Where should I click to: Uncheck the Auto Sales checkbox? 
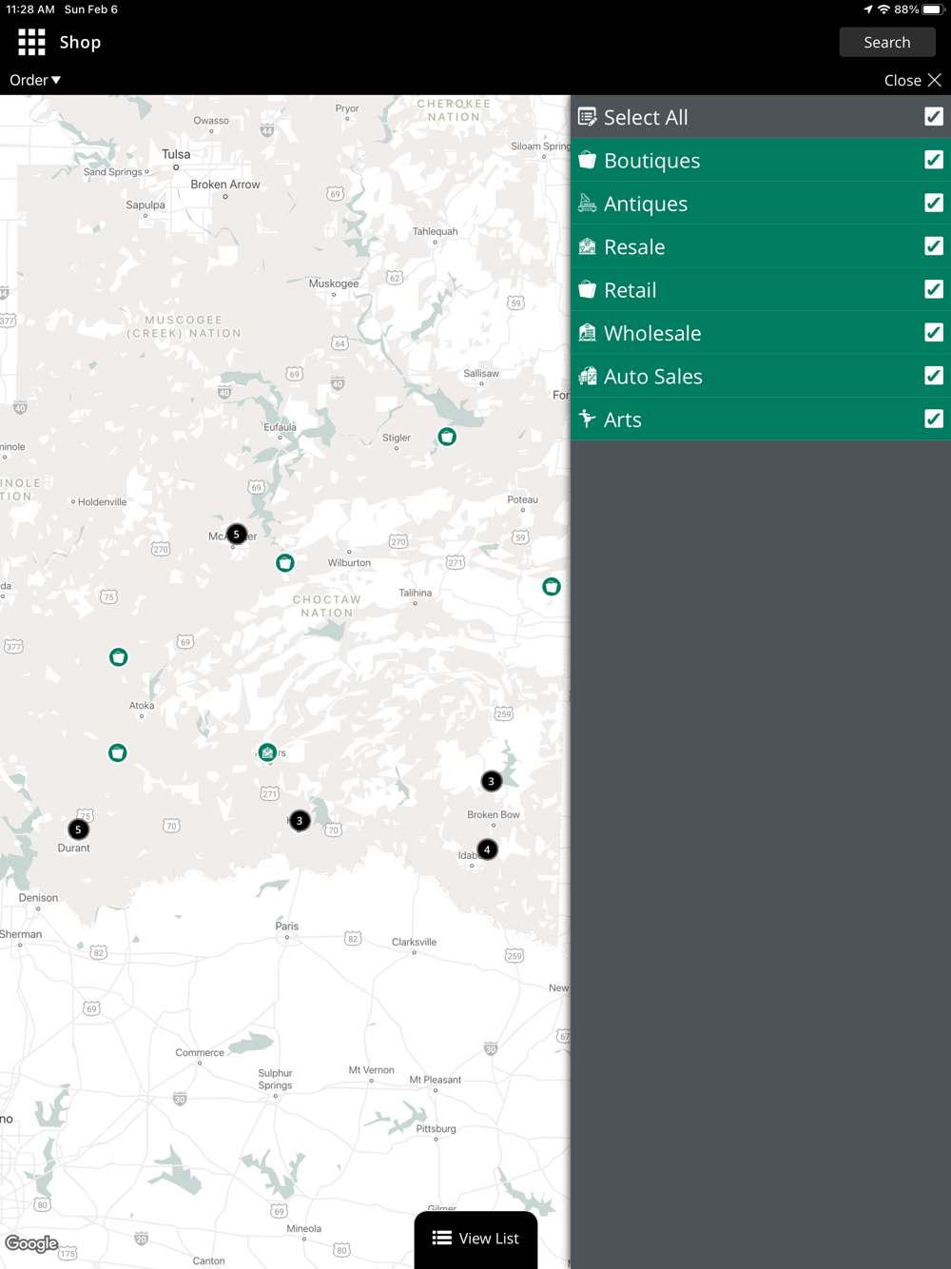coord(934,376)
